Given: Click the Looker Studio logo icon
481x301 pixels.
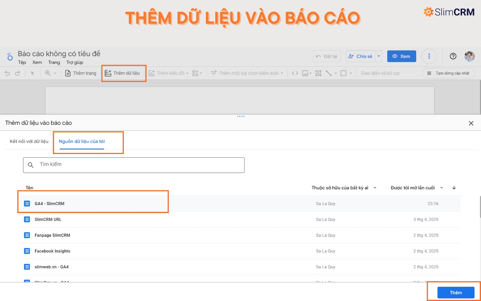Looking at the screenshot, I should 10,56.
